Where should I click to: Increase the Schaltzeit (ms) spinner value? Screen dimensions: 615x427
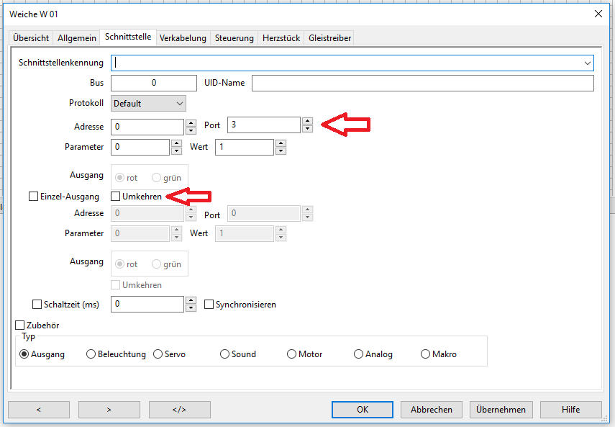click(x=191, y=300)
